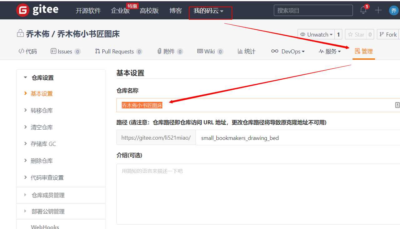Click the paperclip icon for 附件
The image size is (400, 229).
coord(160,51)
